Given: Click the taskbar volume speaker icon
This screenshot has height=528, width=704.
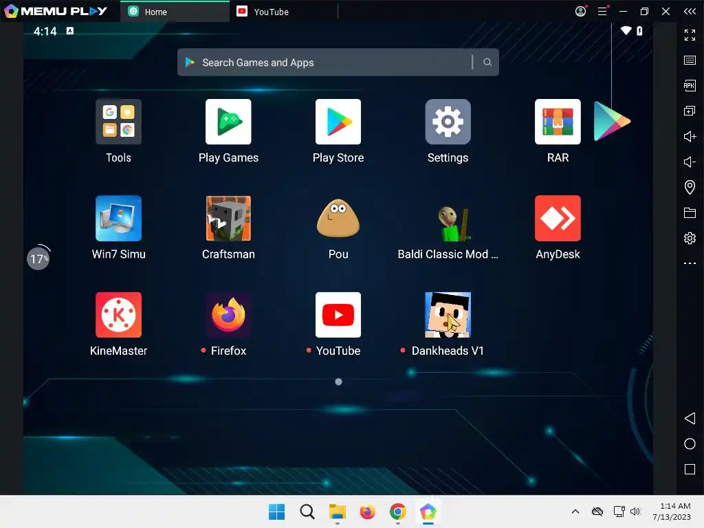Looking at the screenshot, I should tap(635, 511).
